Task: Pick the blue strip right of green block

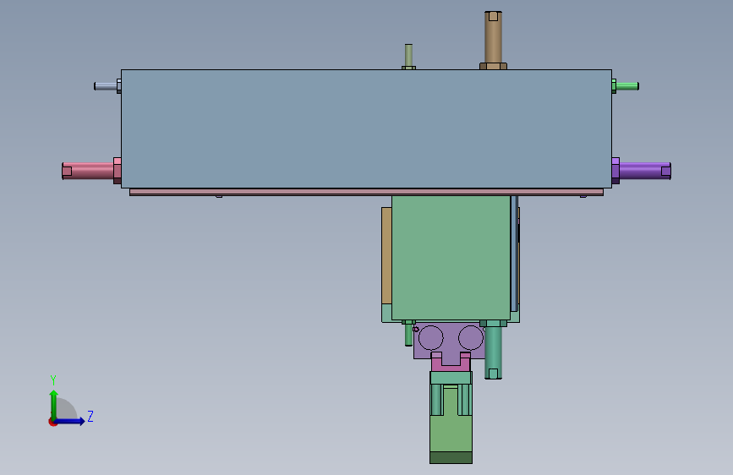Action: pos(514,254)
